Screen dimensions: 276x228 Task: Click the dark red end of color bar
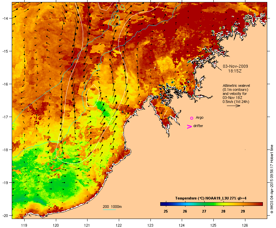(x=261, y=204)
